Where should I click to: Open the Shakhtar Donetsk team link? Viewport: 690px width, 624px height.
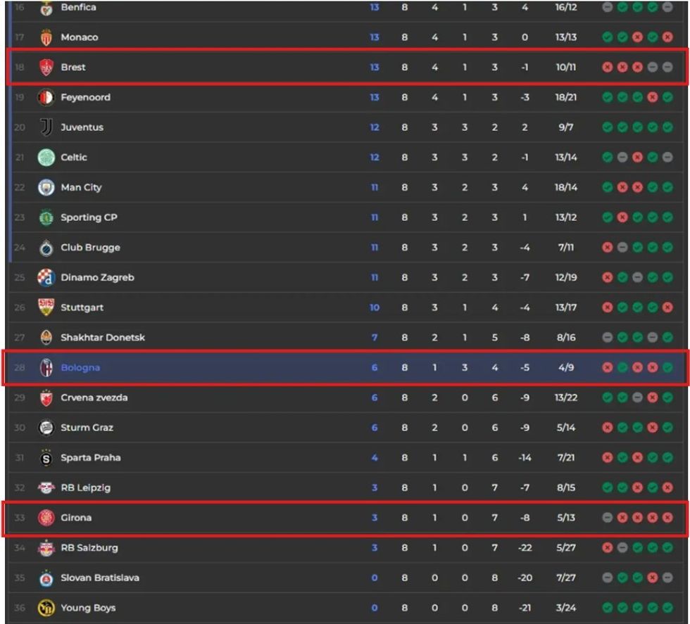pyautogui.click(x=102, y=338)
